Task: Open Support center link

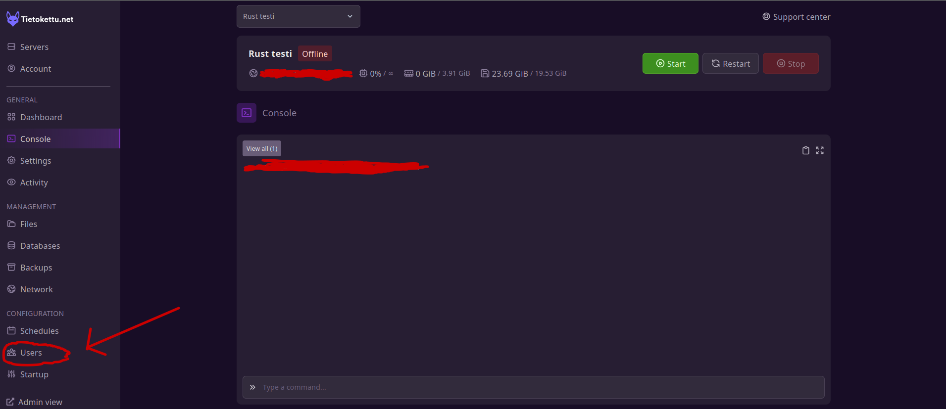Action: pos(797,17)
